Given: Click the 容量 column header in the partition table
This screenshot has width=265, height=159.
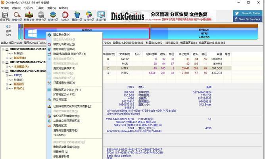Looking at the screenshot, I should click(x=219, y=54).
